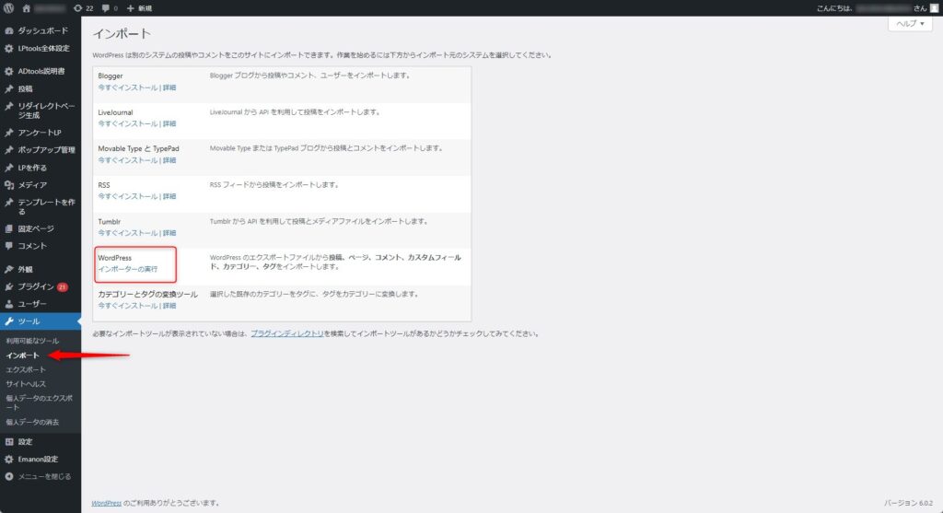
Task: Open the プラグインディレクトリ link
Action: tap(287, 333)
